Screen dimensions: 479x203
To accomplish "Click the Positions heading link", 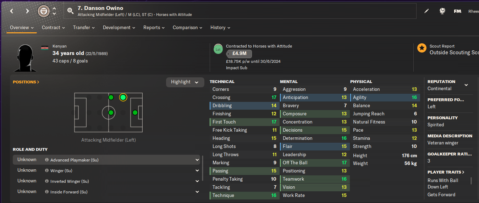I will (26, 82).
